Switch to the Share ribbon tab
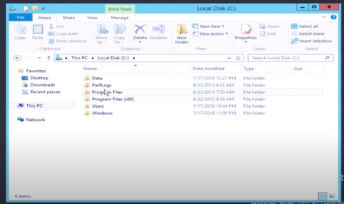 click(x=69, y=18)
